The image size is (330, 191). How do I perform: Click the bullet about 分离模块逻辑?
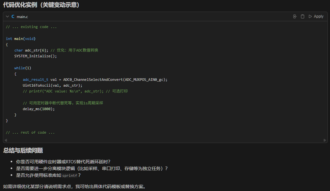92,168
